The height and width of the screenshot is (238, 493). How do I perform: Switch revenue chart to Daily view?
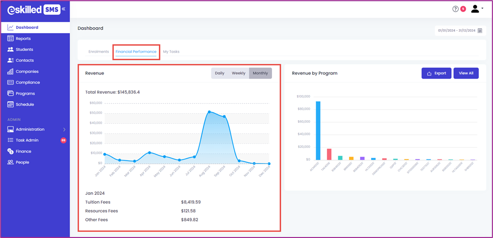pos(220,73)
